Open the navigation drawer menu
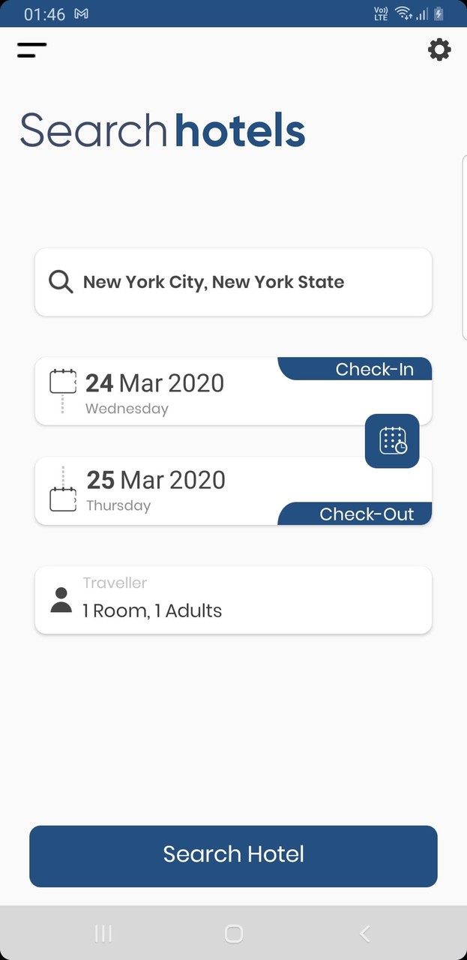Screen dimensions: 467x960 pyautogui.click(x=31, y=49)
